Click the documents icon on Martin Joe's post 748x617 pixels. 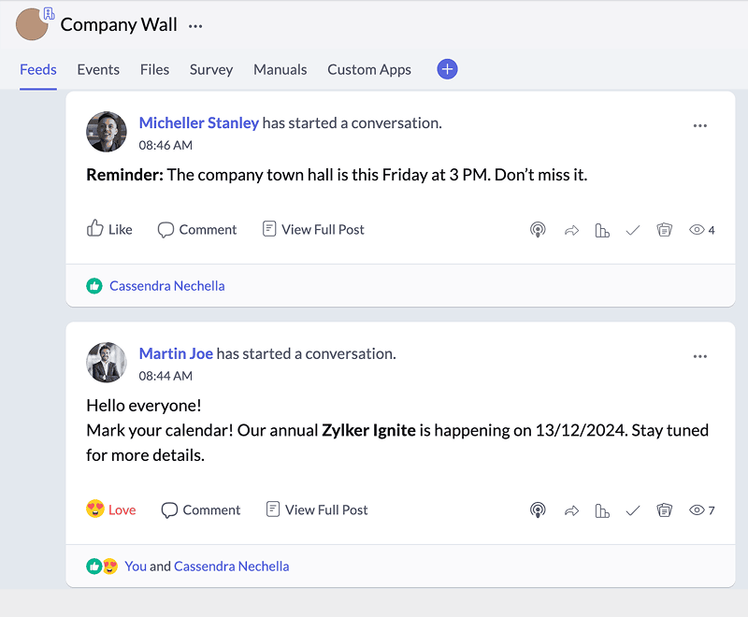(x=665, y=510)
